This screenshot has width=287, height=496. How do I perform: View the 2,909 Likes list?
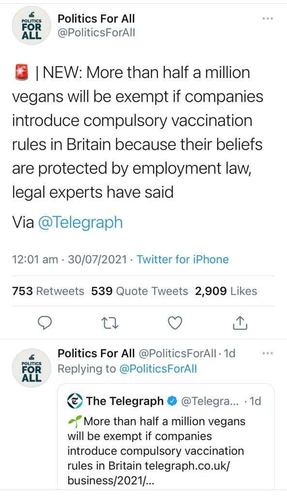coord(226,291)
